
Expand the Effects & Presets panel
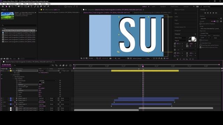coord(179,10)
